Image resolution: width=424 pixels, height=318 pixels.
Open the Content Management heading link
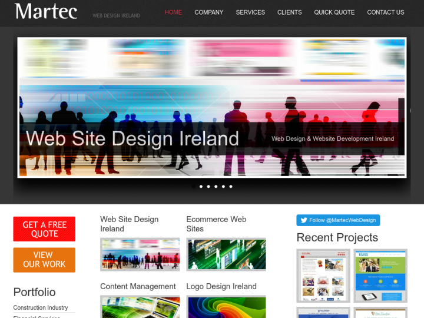(138, 286)
